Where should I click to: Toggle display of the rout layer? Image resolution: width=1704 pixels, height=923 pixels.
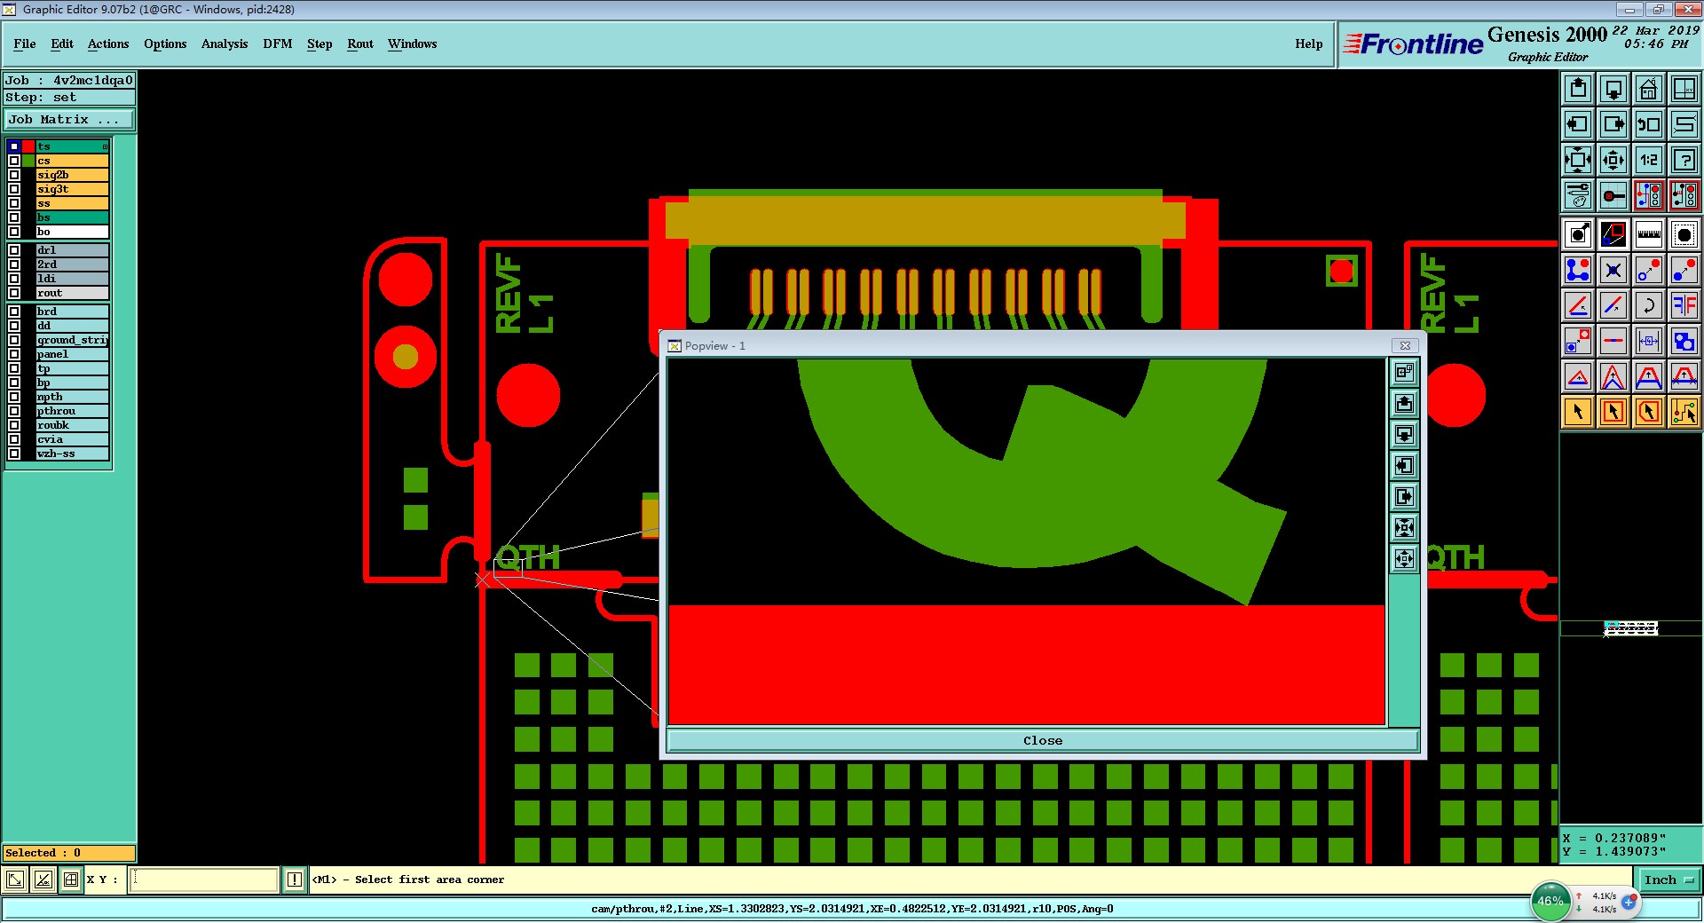(x=14, y=293)
